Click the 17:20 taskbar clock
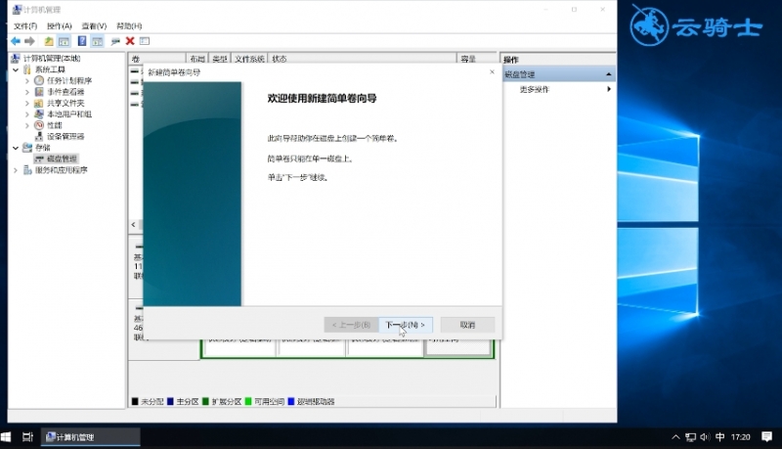Viewport: 782px width, 449px height. click(x=741, y=437)
